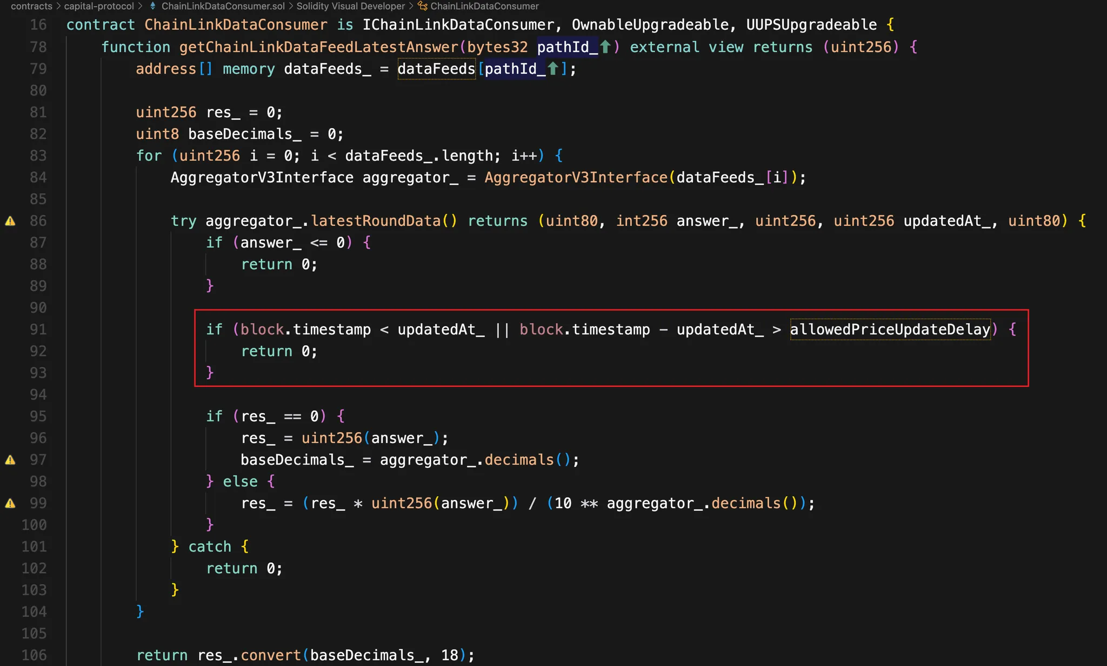Click the dataFeeds mapping reference on line 79
This screenshot has width=1107, height=666.
coord(436,69)
